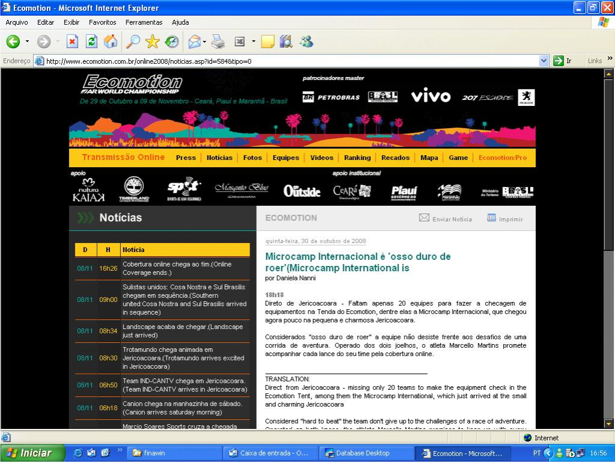This screenshot has height=462, width=615.
Task: Click the Print printer icon
Action: 218,42
